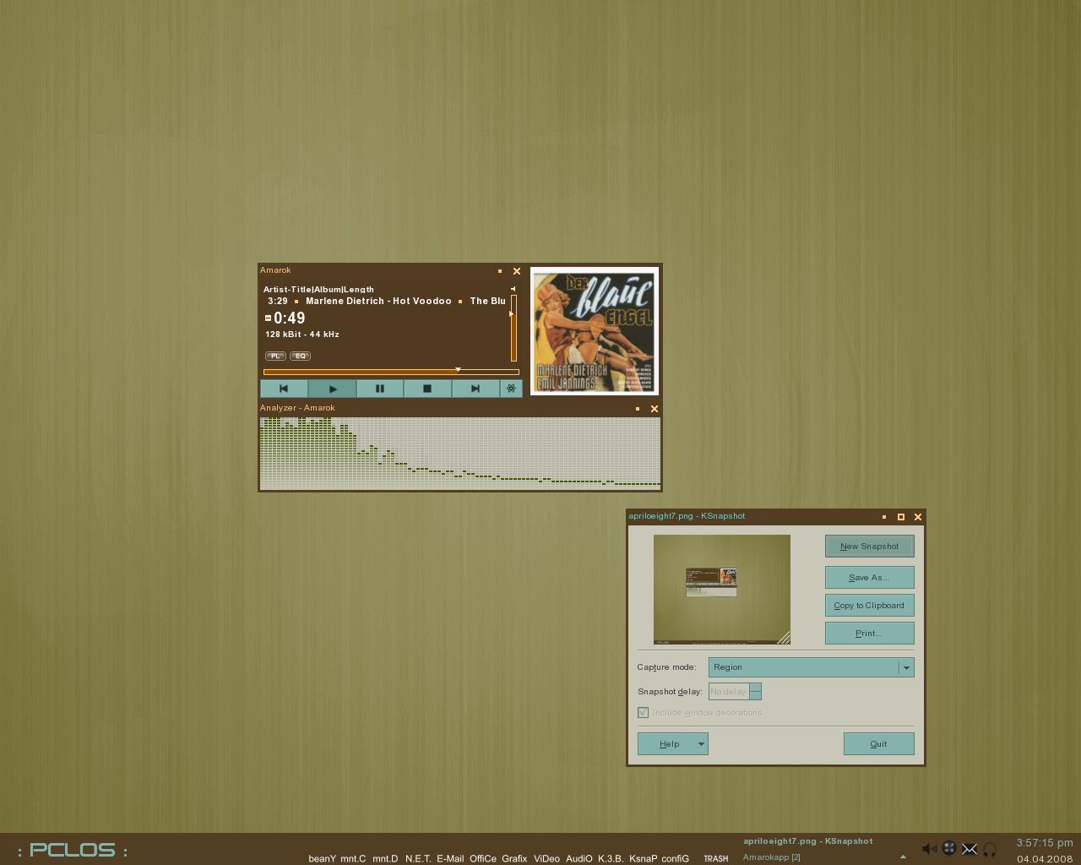Close the KSnapshot window
This screenshot has width=1081, height=865.
[918, 517]
